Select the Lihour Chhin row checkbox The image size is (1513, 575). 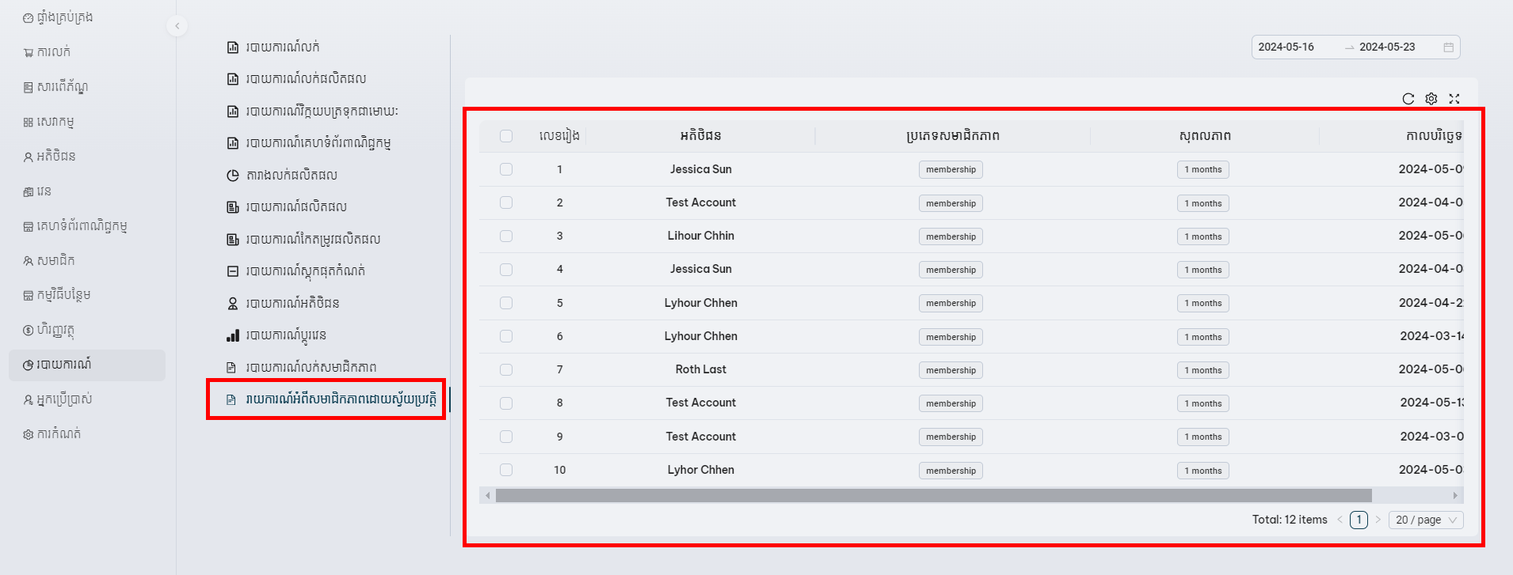point(506,236)
